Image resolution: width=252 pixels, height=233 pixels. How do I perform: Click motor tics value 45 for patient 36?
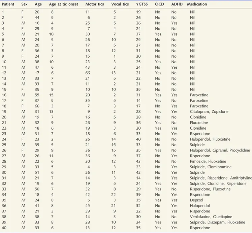point(88,206)
